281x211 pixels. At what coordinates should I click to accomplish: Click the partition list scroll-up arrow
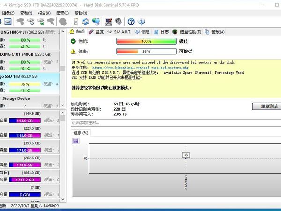63,113
